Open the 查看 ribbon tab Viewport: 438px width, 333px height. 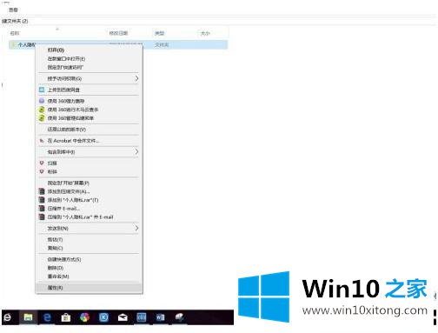click(13, 10)
